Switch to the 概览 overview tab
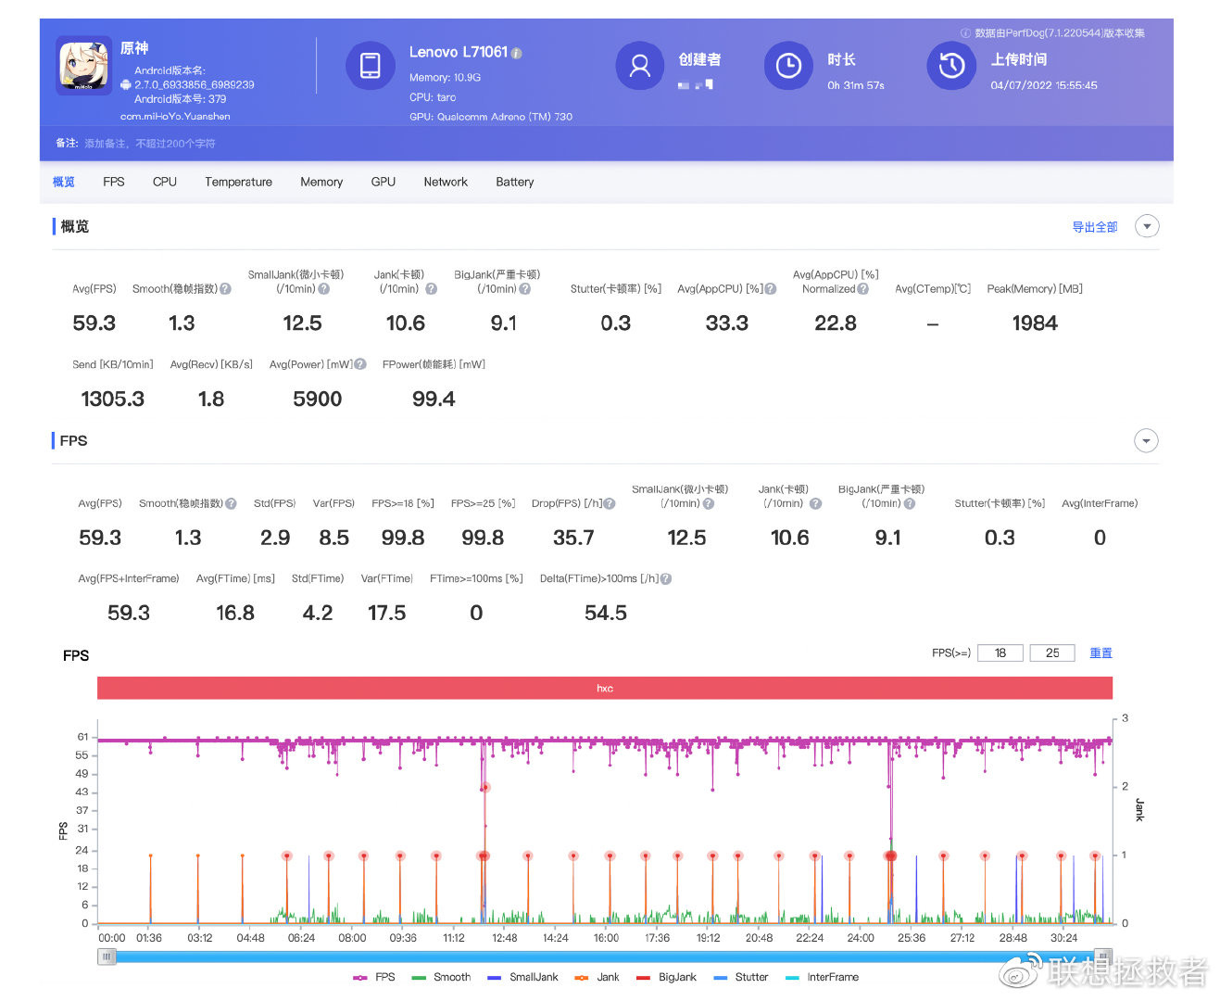The height and width of the screenshot is (1001, 1220). coord(64,182)
